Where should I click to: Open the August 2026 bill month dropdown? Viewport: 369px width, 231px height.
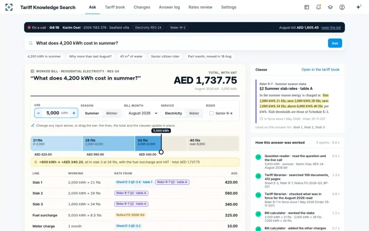pyautogui.click(x=143, y=113)
